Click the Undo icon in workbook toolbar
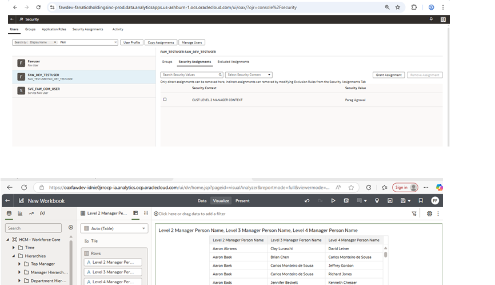495x285 pixels. (307, 201)
